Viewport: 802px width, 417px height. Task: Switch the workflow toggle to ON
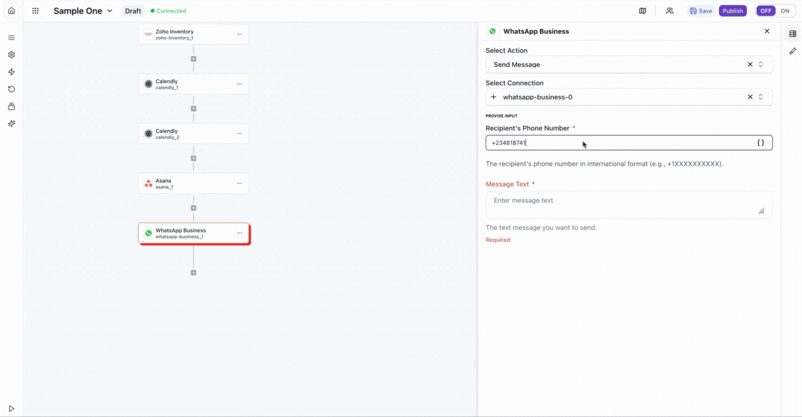tap(785, 11)
